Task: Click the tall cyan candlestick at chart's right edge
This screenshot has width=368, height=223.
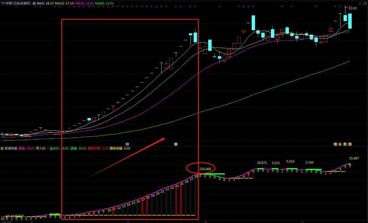Action: (x=350, y=21)
